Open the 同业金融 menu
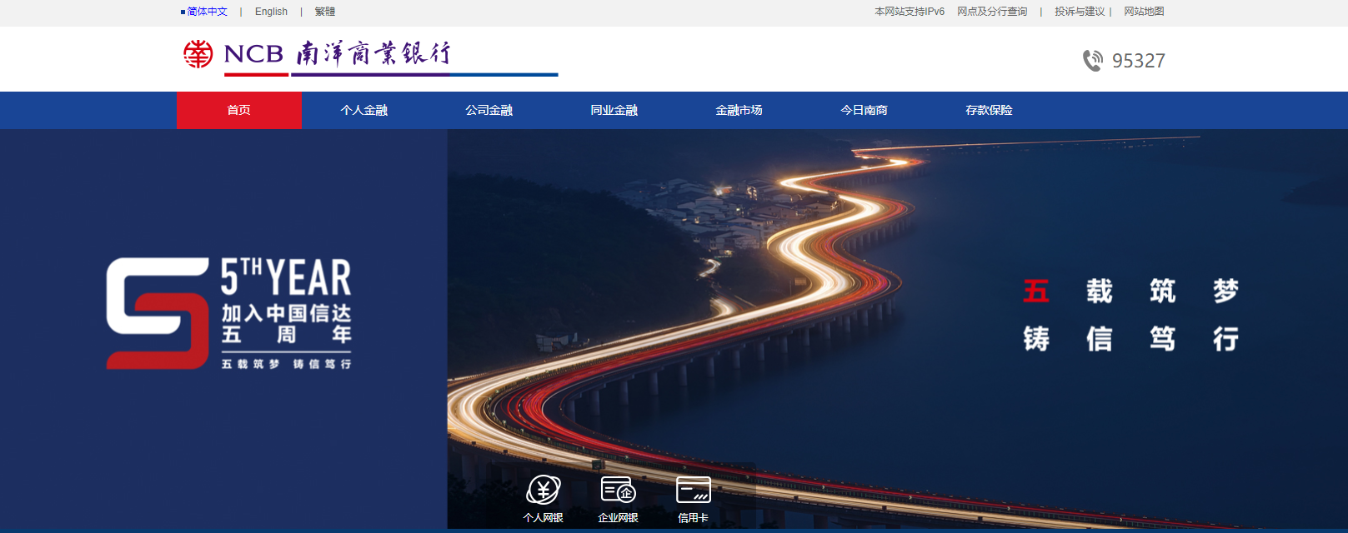This screenshot has width=1348, height=533. pyautogui.click(x=614, y=110)
